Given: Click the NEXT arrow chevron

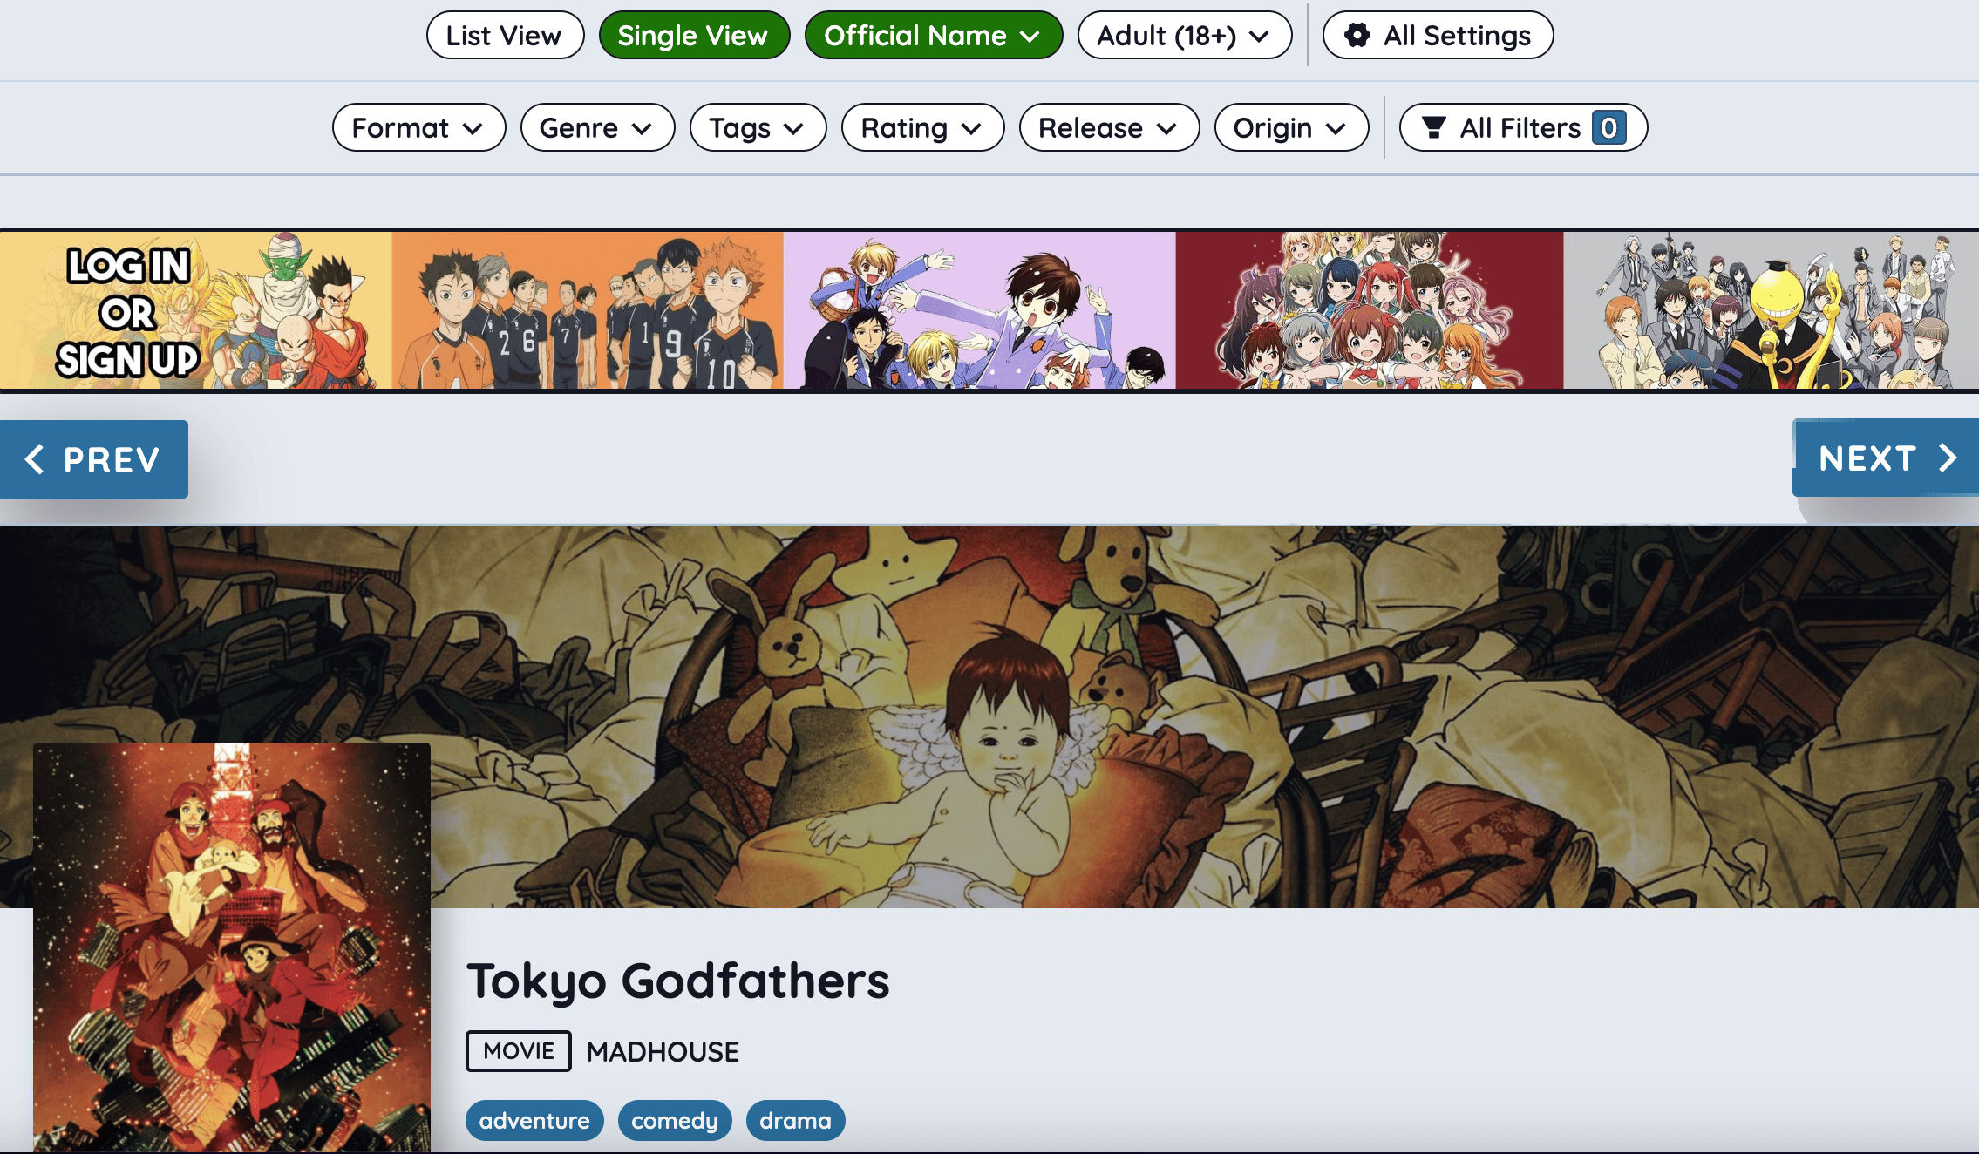Looking at the screenshot, I should point(1948,458).
